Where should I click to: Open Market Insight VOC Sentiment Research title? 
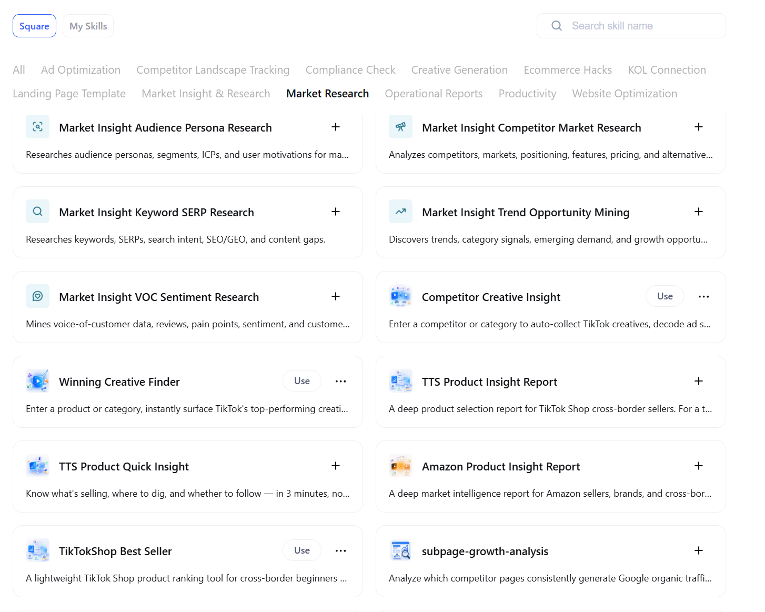click(x=159, y=297)
